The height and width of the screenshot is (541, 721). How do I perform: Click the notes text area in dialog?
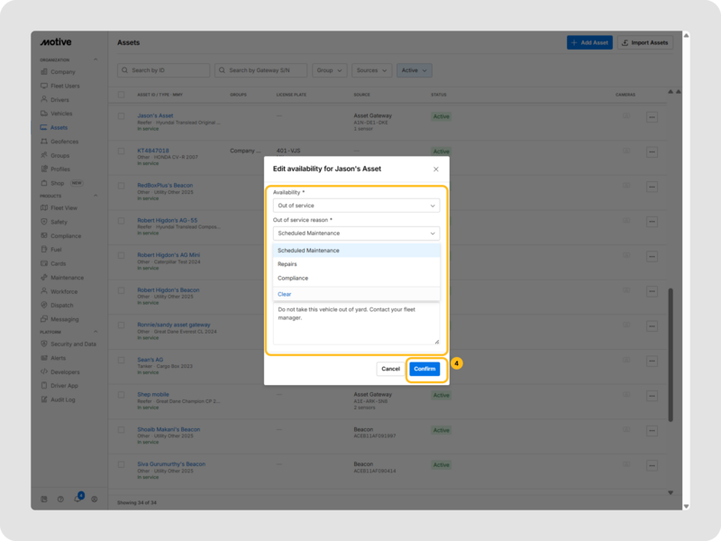pos(356,323)
